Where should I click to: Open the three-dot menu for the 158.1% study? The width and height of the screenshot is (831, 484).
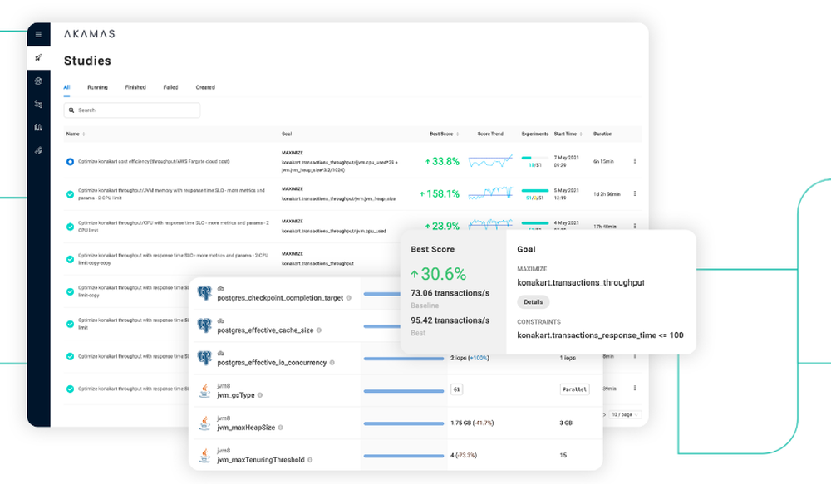(634, 193)
